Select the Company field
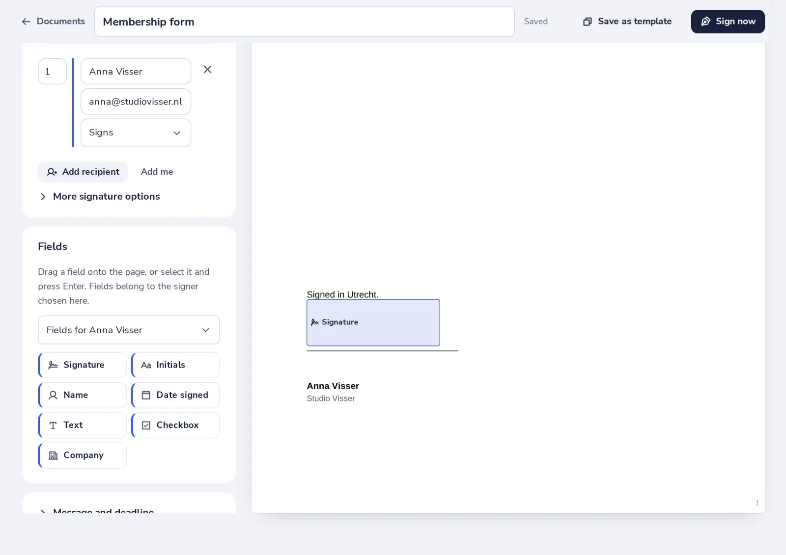Screen dimensions: 786x555 pos(83,455)
